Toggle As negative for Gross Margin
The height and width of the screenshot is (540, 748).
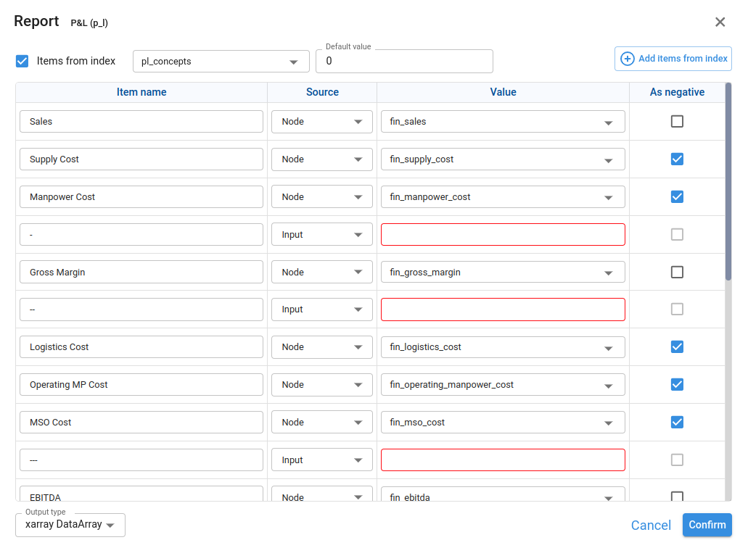677,273
